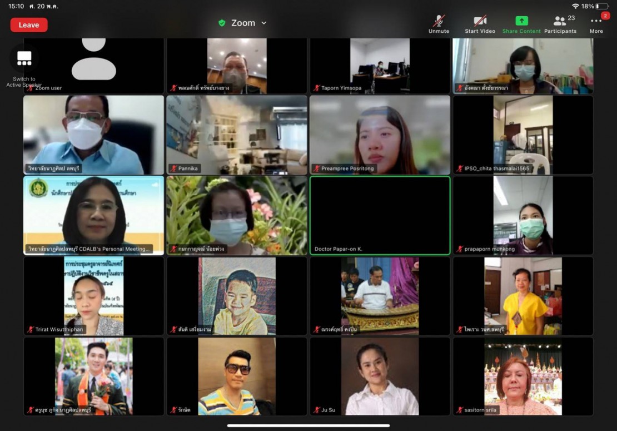The width and height of the screenshot is (617, 431).
Task: Select the Doctor Papar-on K. tile
Action: click(x=380, y=215)
